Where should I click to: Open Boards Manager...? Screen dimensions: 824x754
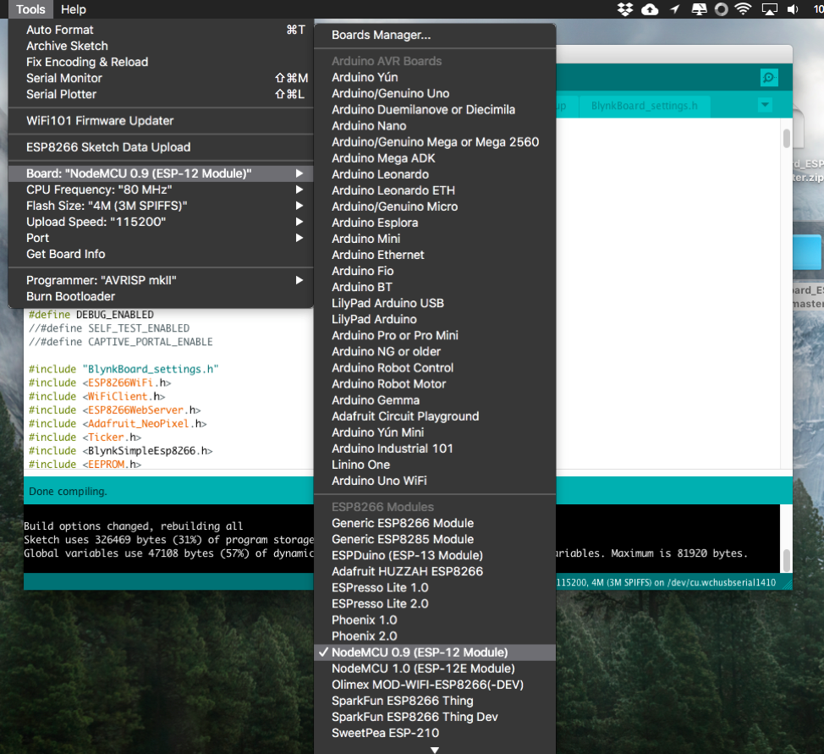coord(381,36)
